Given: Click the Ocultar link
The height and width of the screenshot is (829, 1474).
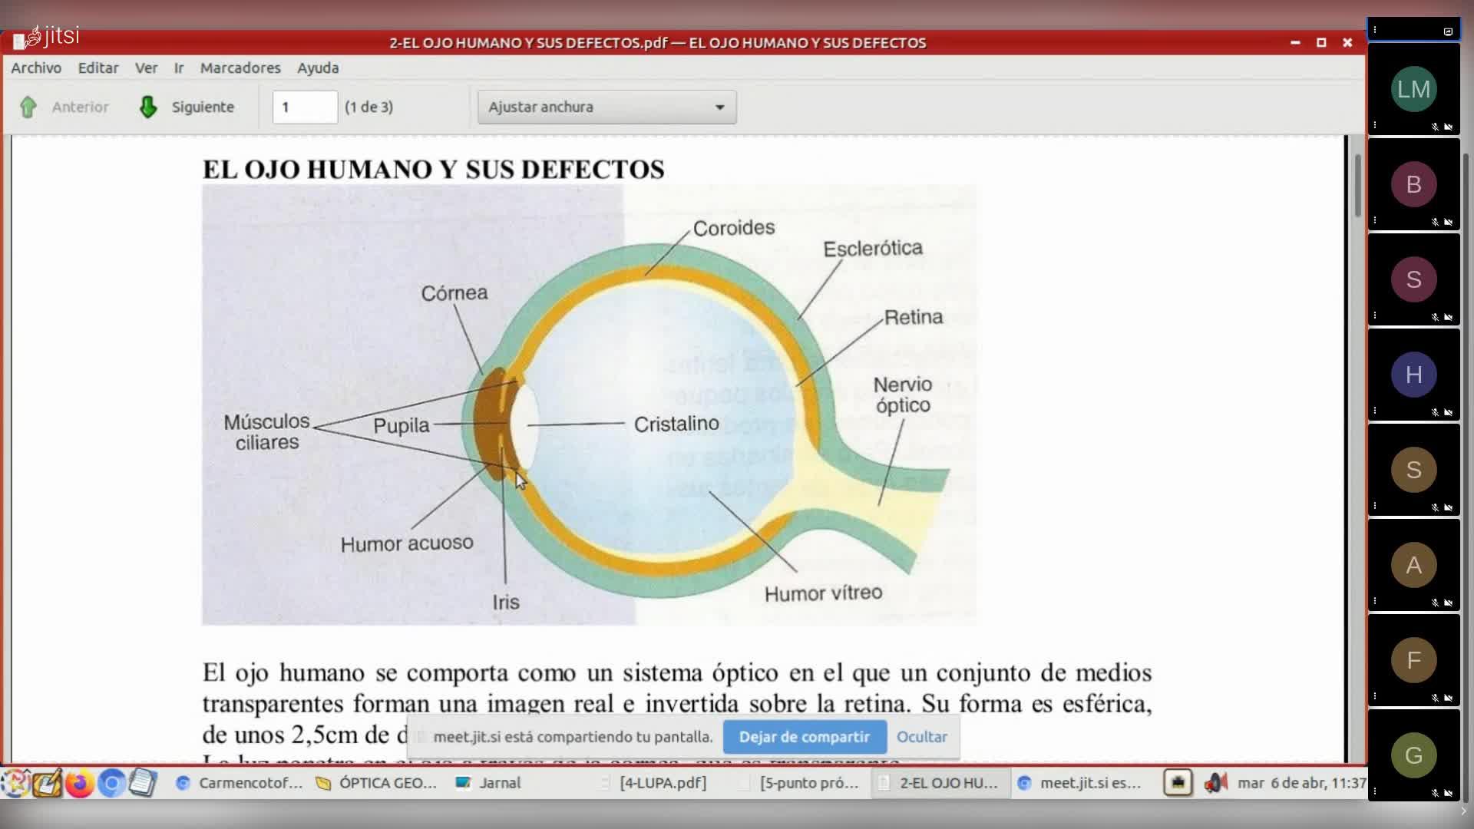Looking at the screenshot, I should click(921, 737).
